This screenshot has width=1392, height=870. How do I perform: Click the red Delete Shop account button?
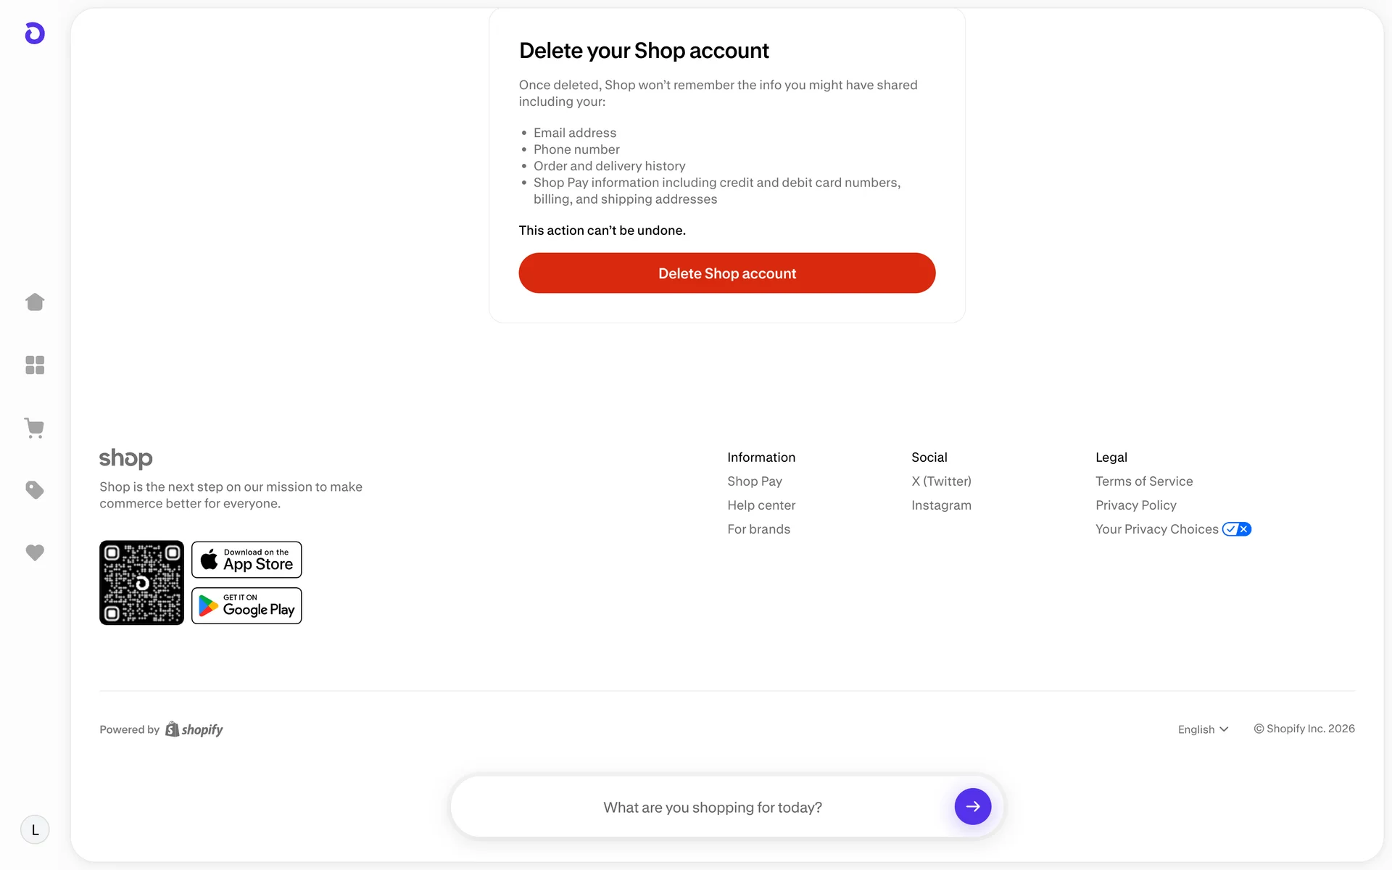(x=726, y=273)
